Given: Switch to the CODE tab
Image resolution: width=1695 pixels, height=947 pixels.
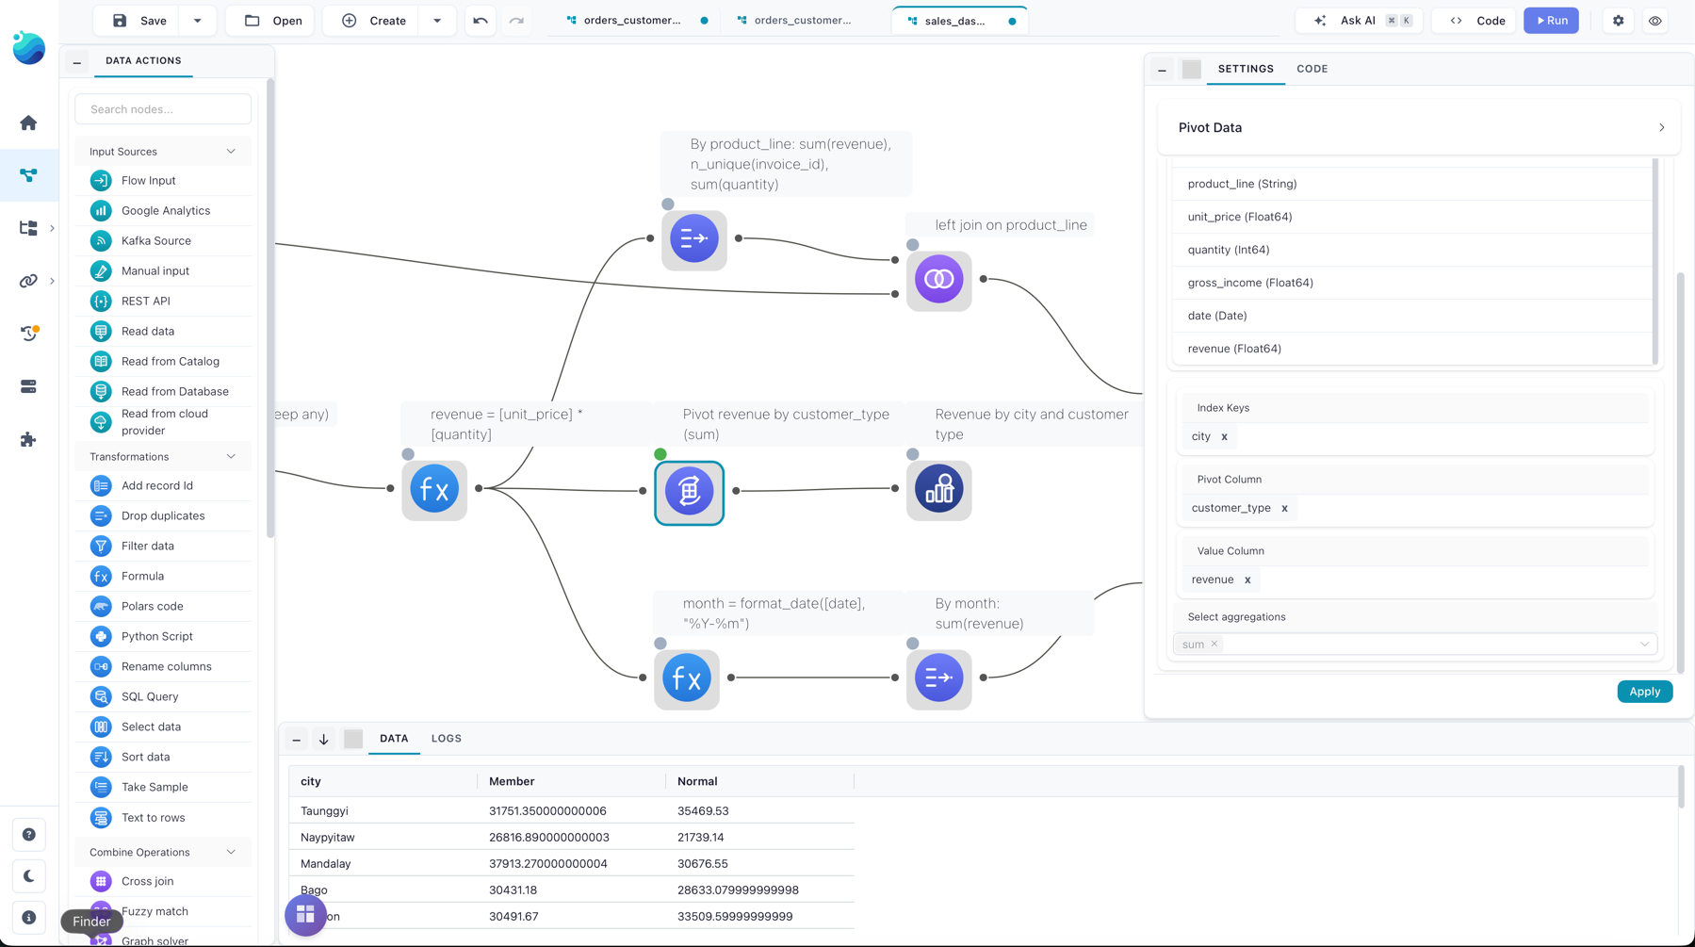Looking at the screenshot, I should coord(1312,69).
